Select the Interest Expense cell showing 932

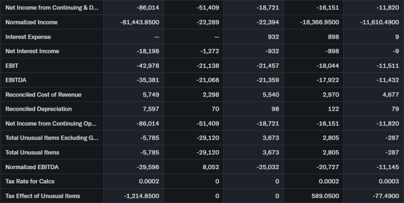pos(273,37)
